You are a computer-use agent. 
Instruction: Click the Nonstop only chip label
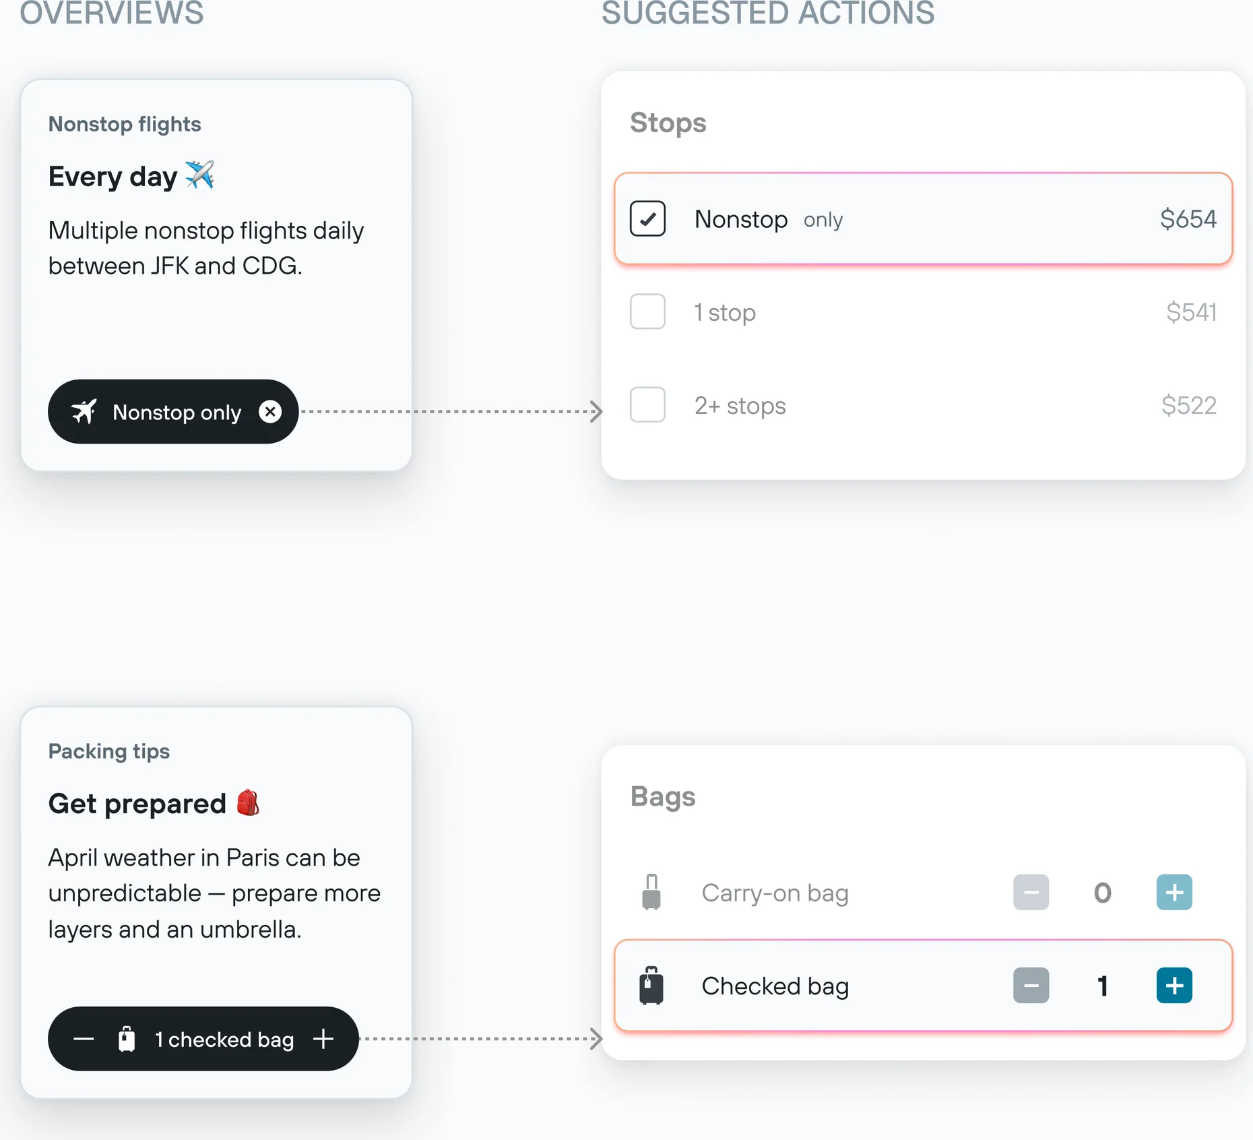(176, 412)
